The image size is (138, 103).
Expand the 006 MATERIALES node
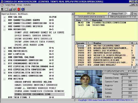[4, 51]
